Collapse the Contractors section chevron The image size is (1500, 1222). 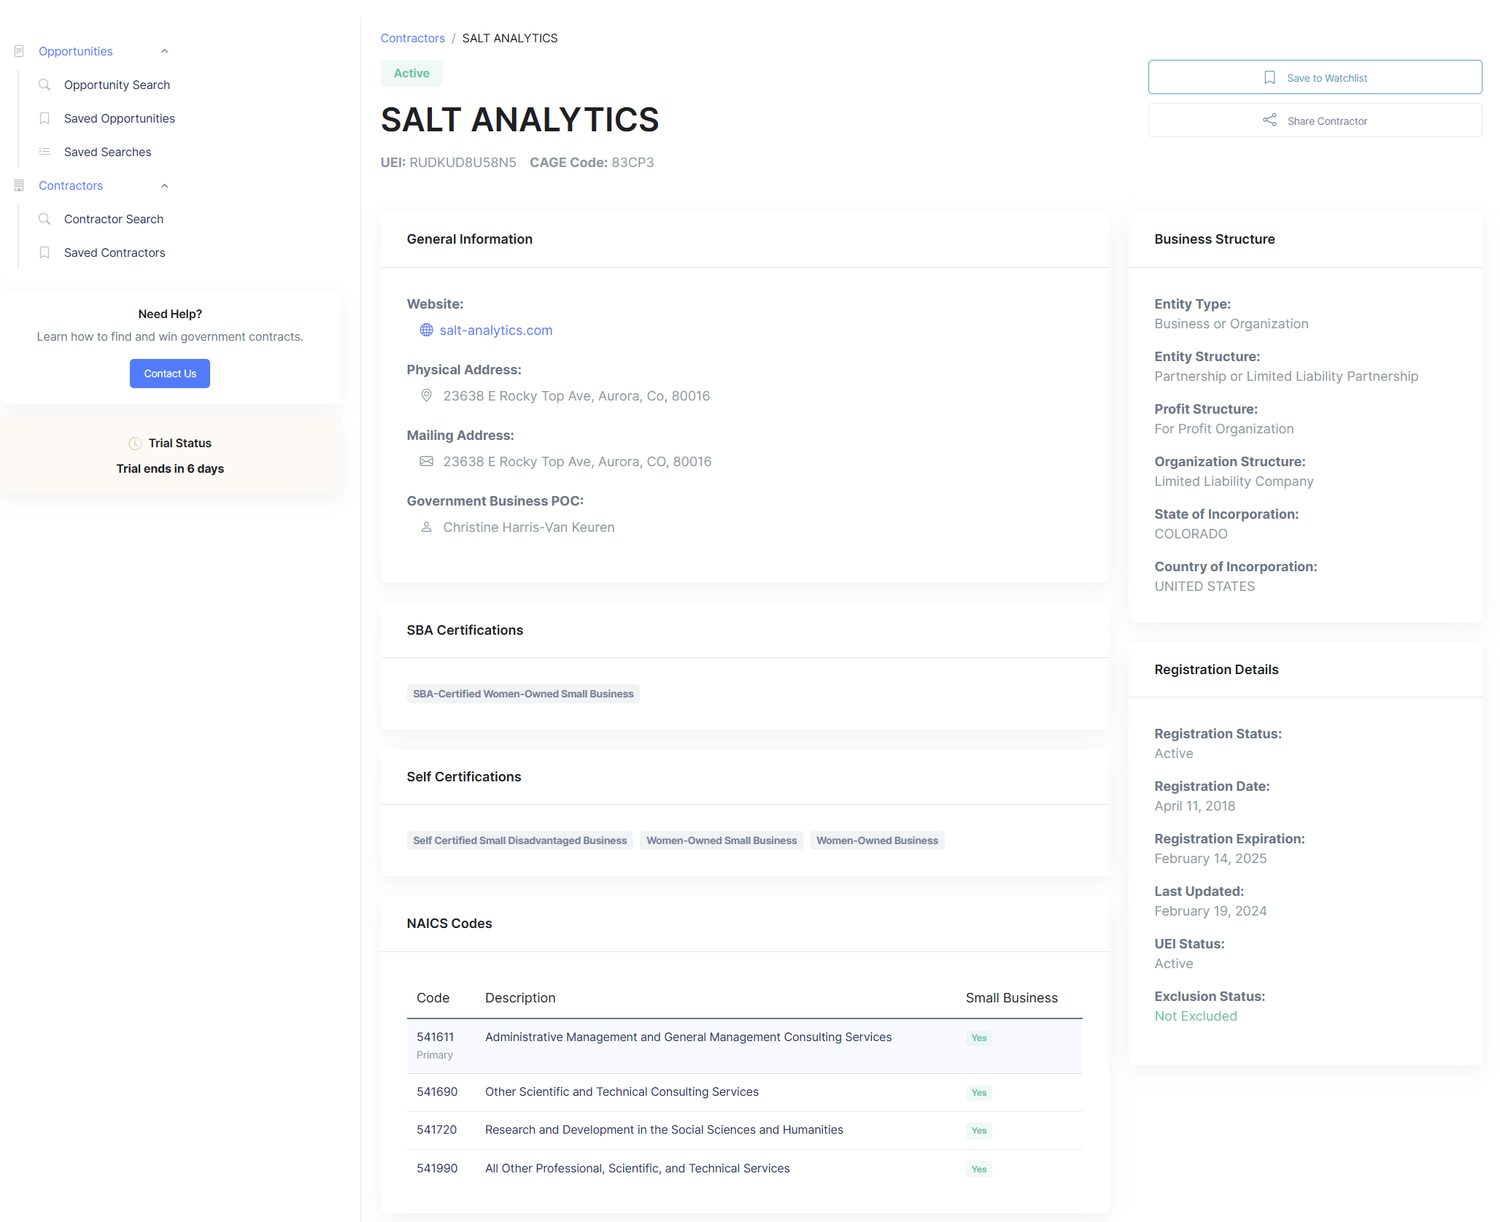(164, 185)
